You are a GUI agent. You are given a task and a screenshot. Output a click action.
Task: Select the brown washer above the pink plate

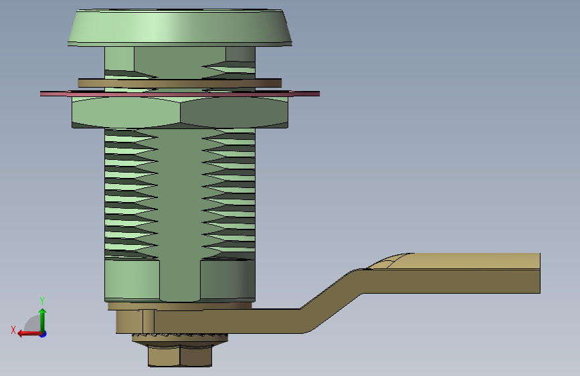(180, 83)
